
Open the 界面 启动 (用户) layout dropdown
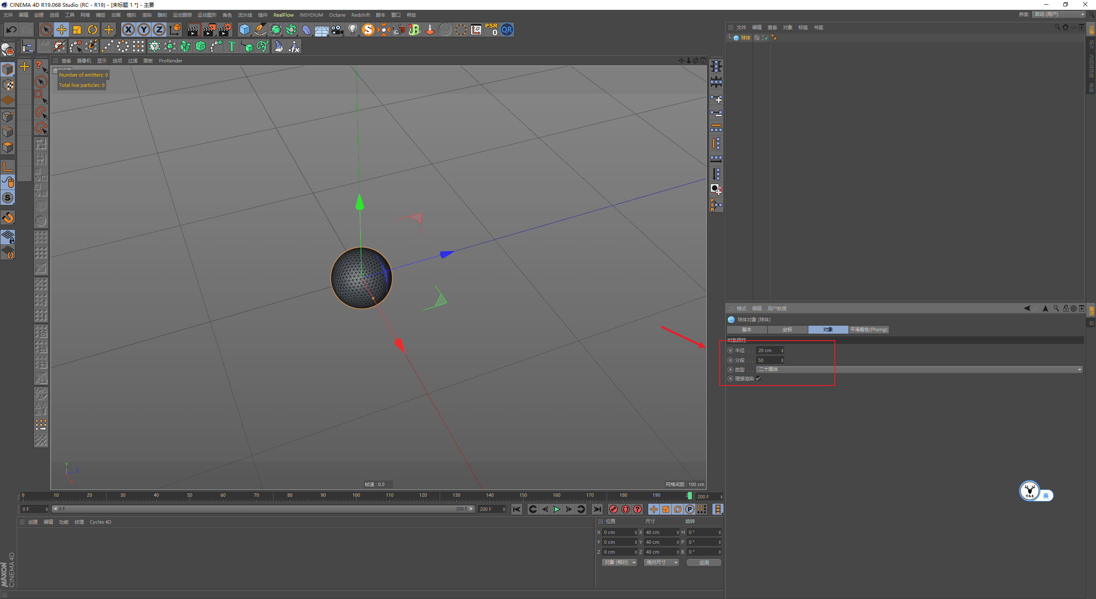click(1059, 15)
